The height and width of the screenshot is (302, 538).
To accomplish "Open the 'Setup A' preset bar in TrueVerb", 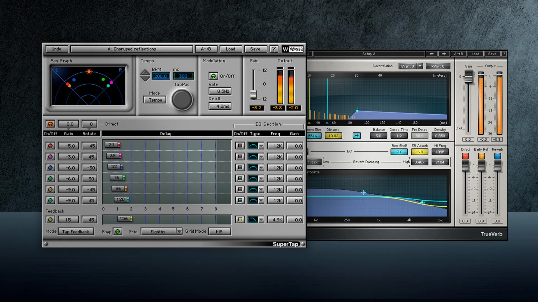I will coord(369,54).
